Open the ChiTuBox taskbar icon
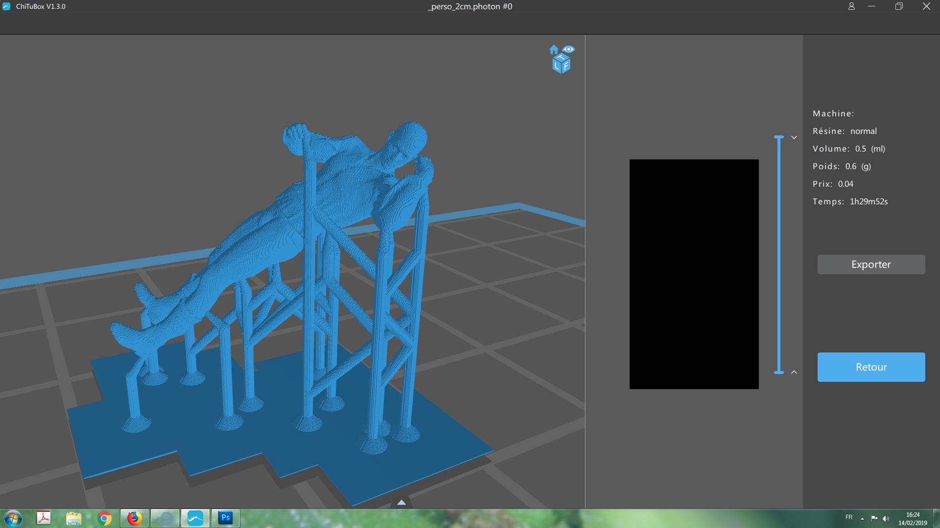The image size is (940, 528). (195, 518)
